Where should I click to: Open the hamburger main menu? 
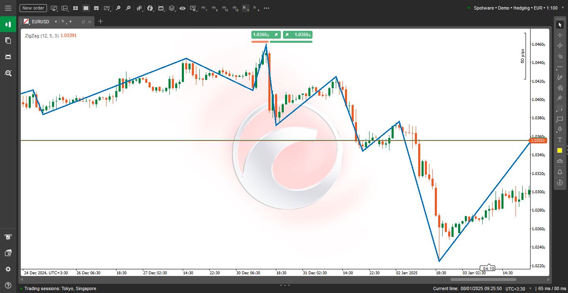pos(8,8)
